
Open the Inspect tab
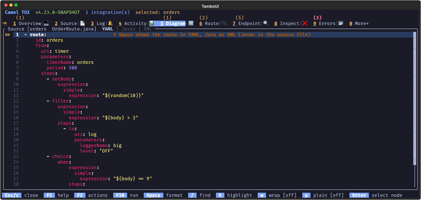(287, 23)
